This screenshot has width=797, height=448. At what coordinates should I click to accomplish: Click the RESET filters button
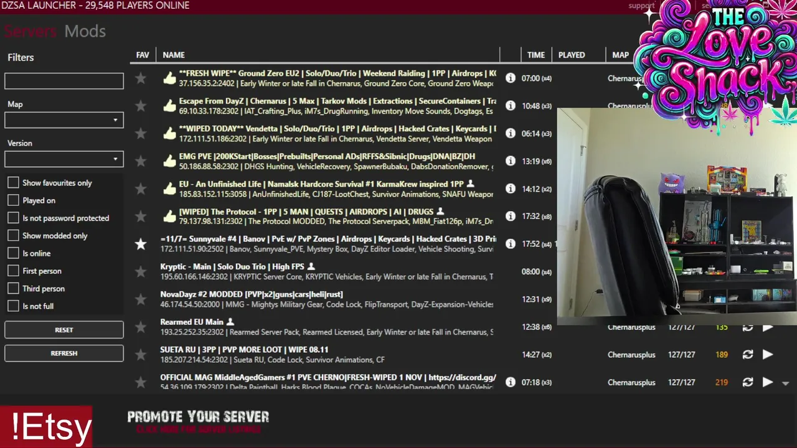point(64,330)
